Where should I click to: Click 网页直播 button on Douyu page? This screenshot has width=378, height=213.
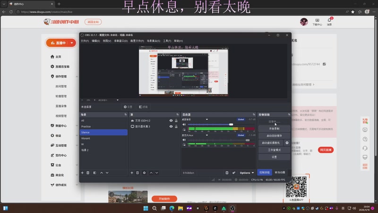[326, 150]
